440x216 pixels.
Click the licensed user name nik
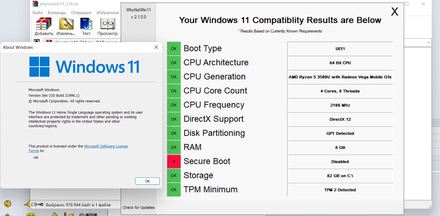[x=36, y=158]
